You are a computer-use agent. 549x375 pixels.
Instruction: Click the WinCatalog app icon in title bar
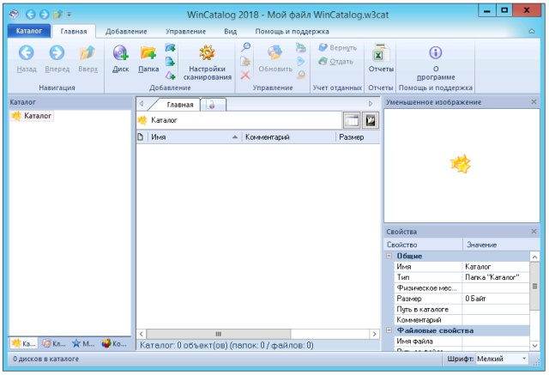tap(14, 15)
